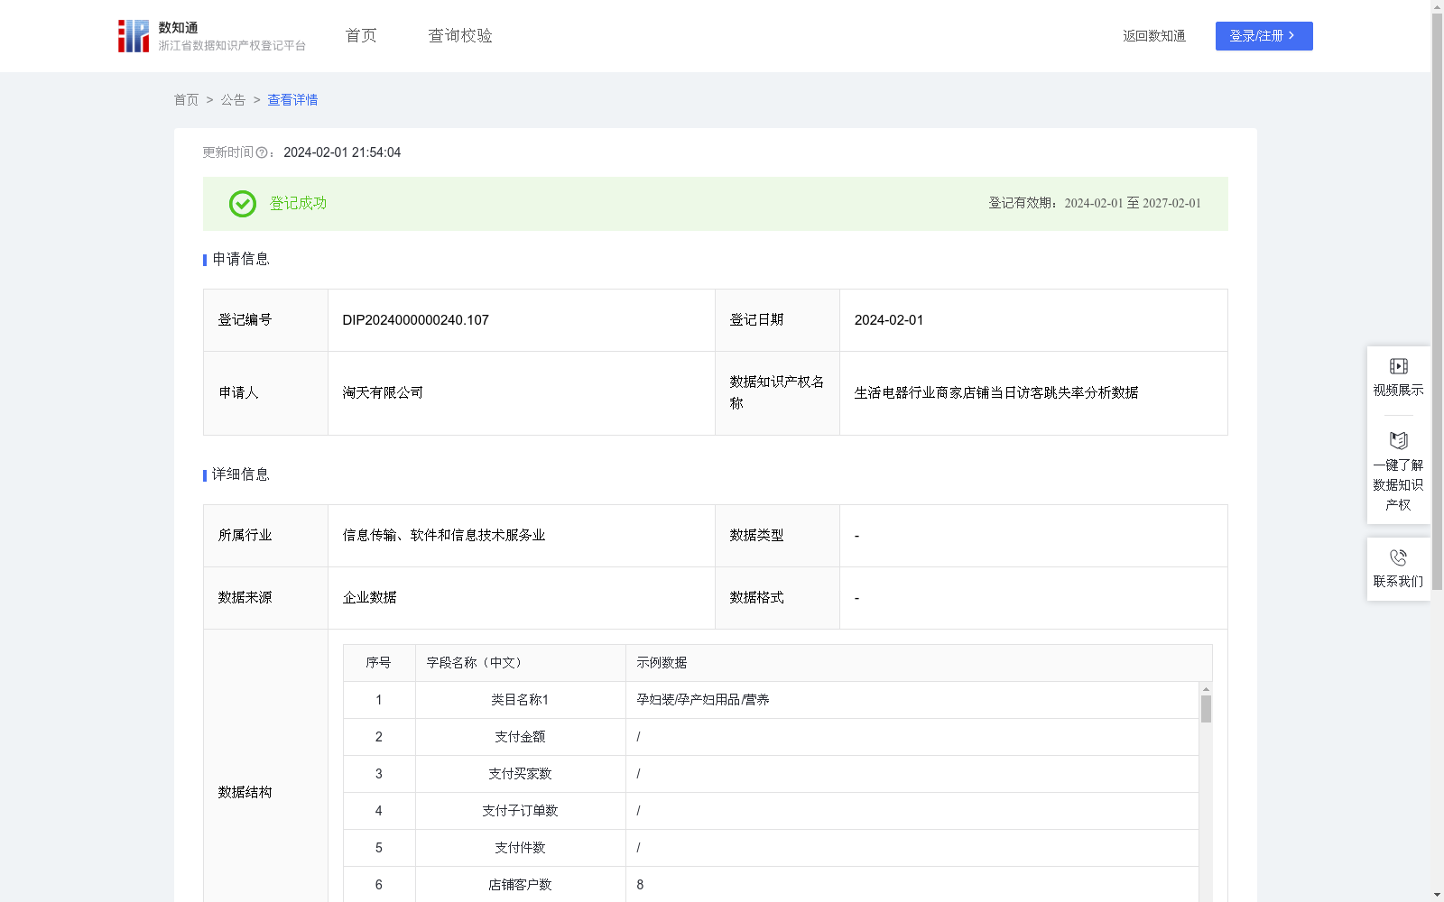Select 查询校验 in the top navigation

click(460, 35)
